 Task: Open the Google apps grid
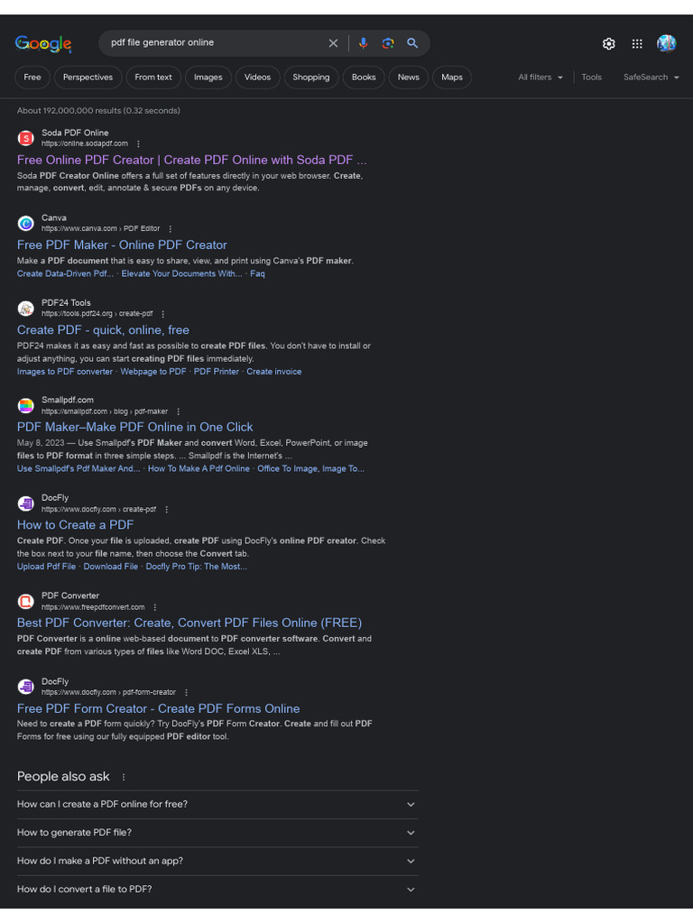point(637,43)
